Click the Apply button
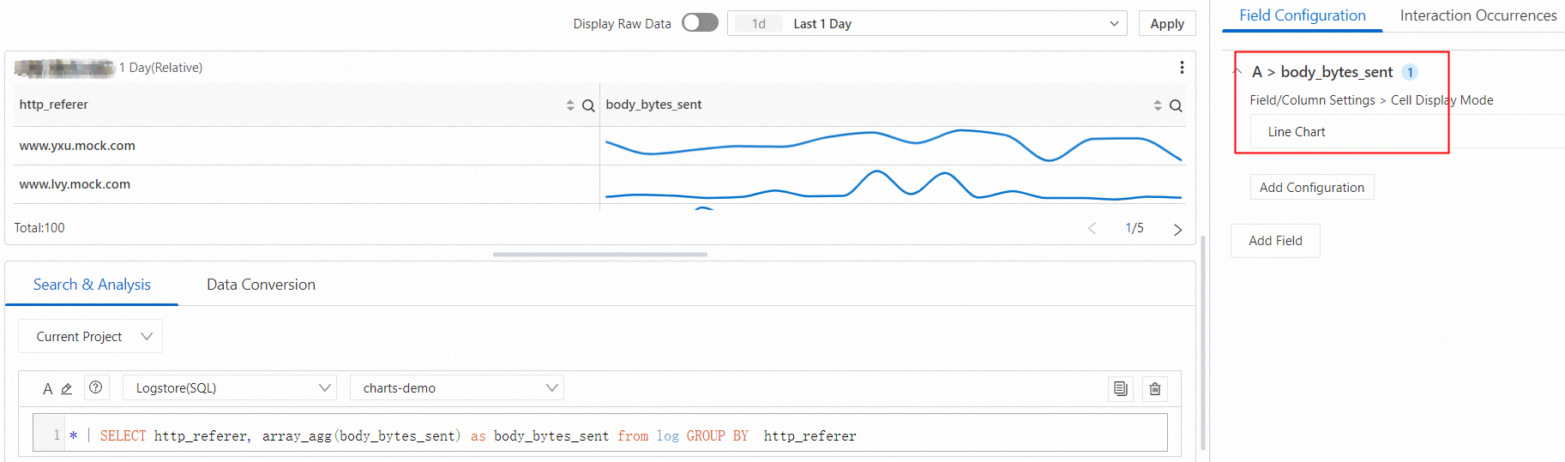The height and width of the screenshot is (462, 1565). [x=1167, y=23]
